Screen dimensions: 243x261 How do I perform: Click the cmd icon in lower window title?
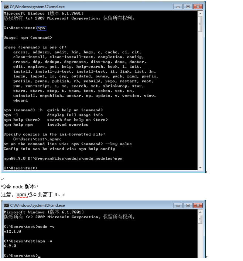7,205
